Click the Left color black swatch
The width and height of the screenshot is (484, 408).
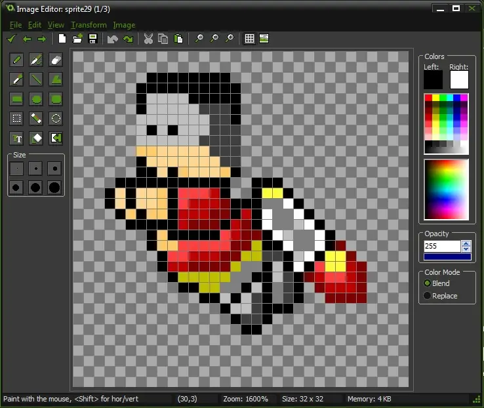pos(433,80)
